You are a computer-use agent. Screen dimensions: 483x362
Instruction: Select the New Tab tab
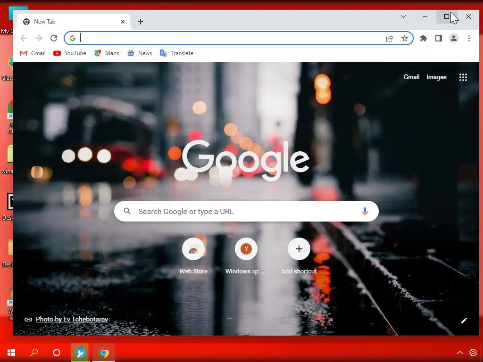click(74, 22)
